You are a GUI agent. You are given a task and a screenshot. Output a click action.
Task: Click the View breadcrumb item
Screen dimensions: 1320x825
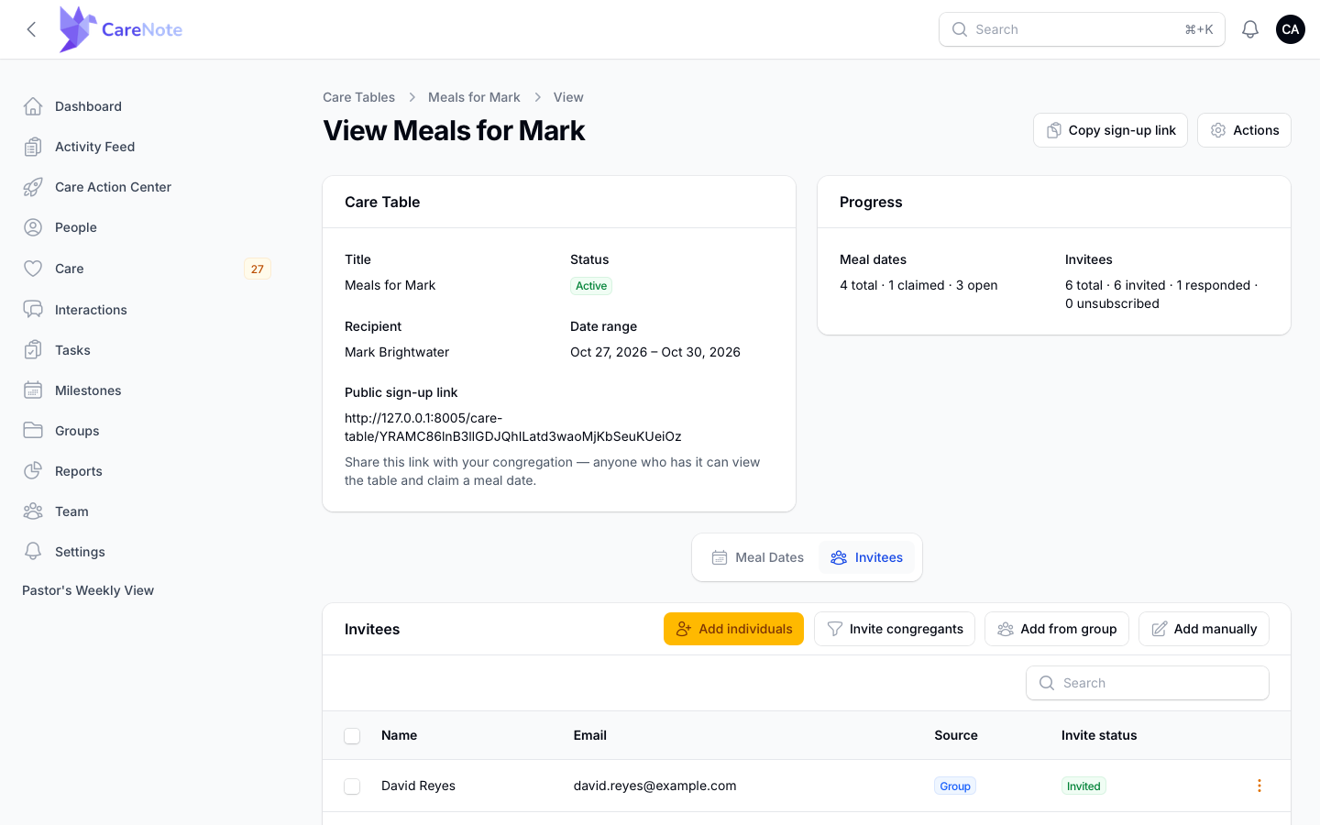coord(568,97)
